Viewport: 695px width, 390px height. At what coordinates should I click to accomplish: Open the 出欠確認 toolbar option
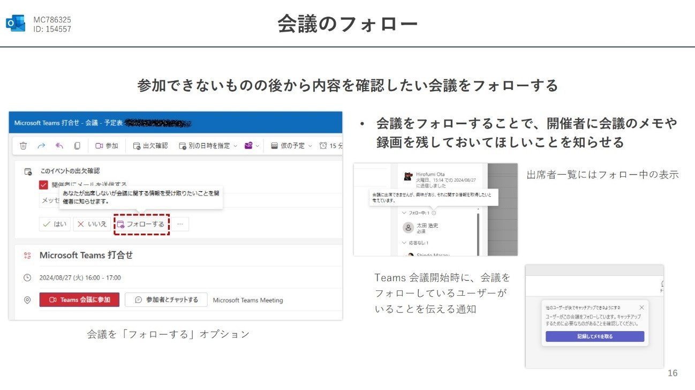[x=150, y=146]
